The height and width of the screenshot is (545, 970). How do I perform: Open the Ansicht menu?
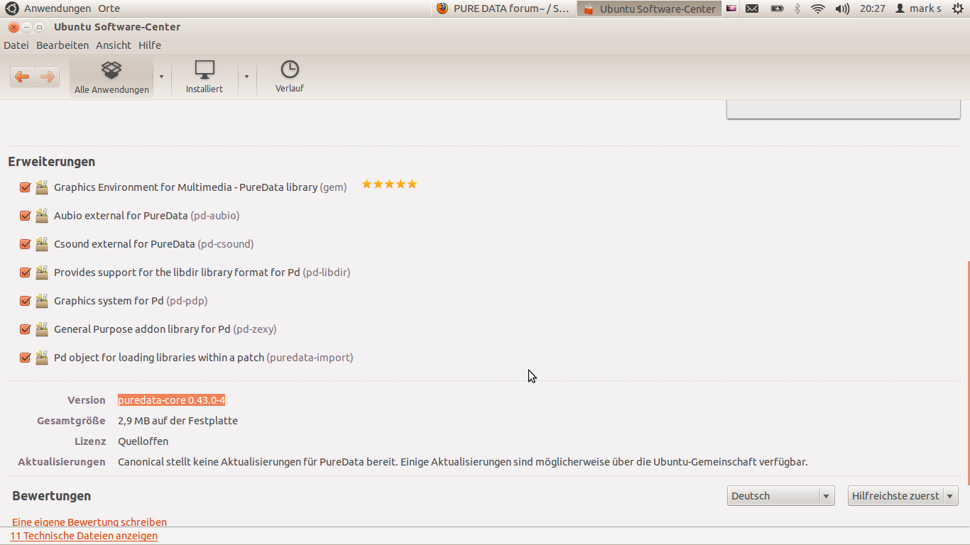click(114, 45)
